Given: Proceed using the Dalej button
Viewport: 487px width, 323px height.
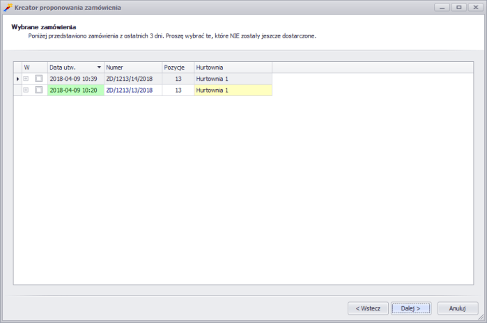Looking at the screenshot, I should [x=411, y=308].
